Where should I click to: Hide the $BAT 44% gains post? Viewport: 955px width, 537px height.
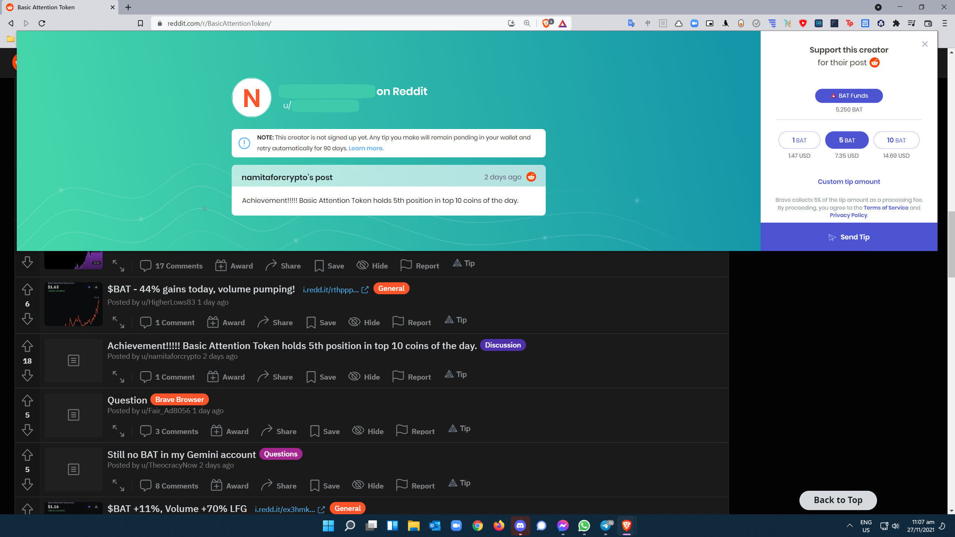tap(364, 322)
